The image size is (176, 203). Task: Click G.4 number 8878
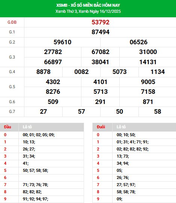(44, 72)
